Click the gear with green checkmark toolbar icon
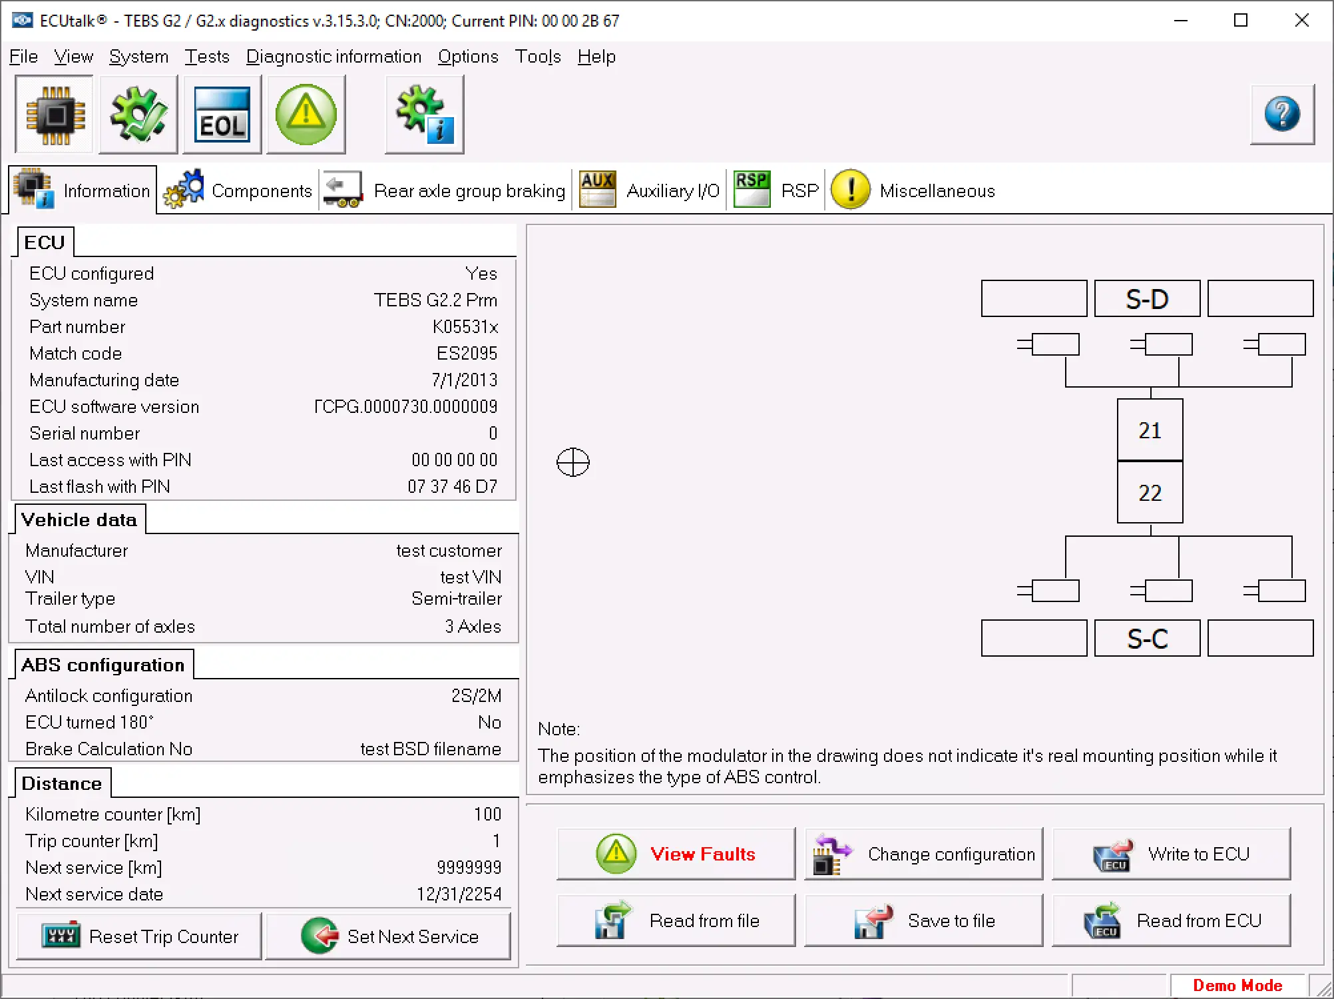Viewport: 1334px width, 999px height. point(138,114)
